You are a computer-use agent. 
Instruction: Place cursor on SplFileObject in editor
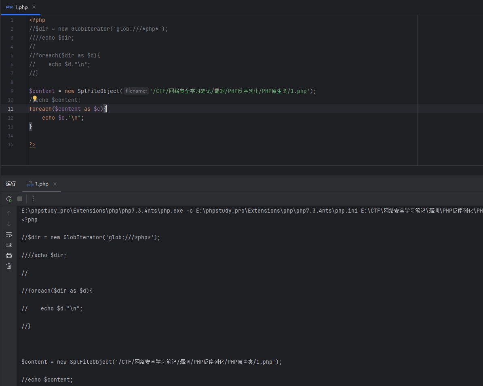coord(99,91)
